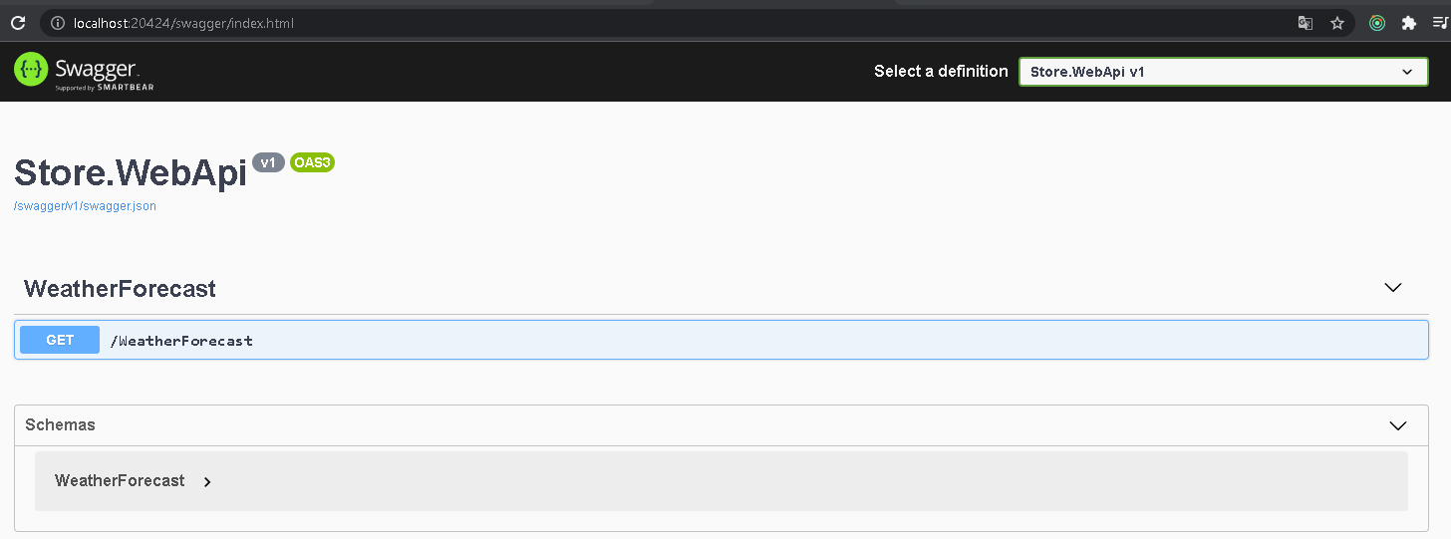Open the Store.WebApi v1 definition dropdown
The width and height of the screenshot is (1451, 539).
tap(1223, 72)
